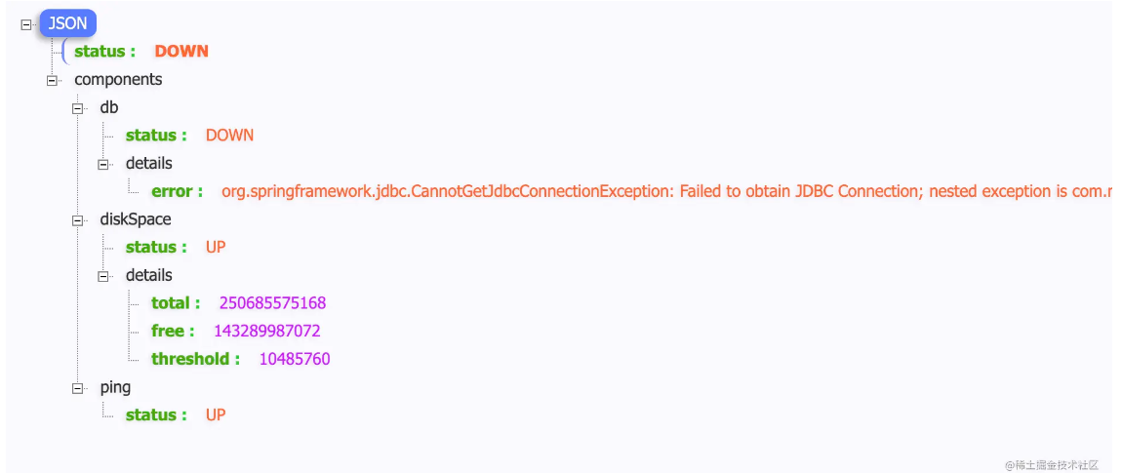Click the db tree label

click(x=108, y=107)
